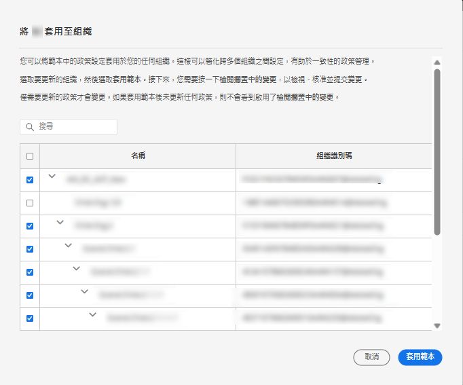Viewport: 463px width, 385px height.
Task: Uncheck the sixth row's checkbox
Action: tap(30, 295)
